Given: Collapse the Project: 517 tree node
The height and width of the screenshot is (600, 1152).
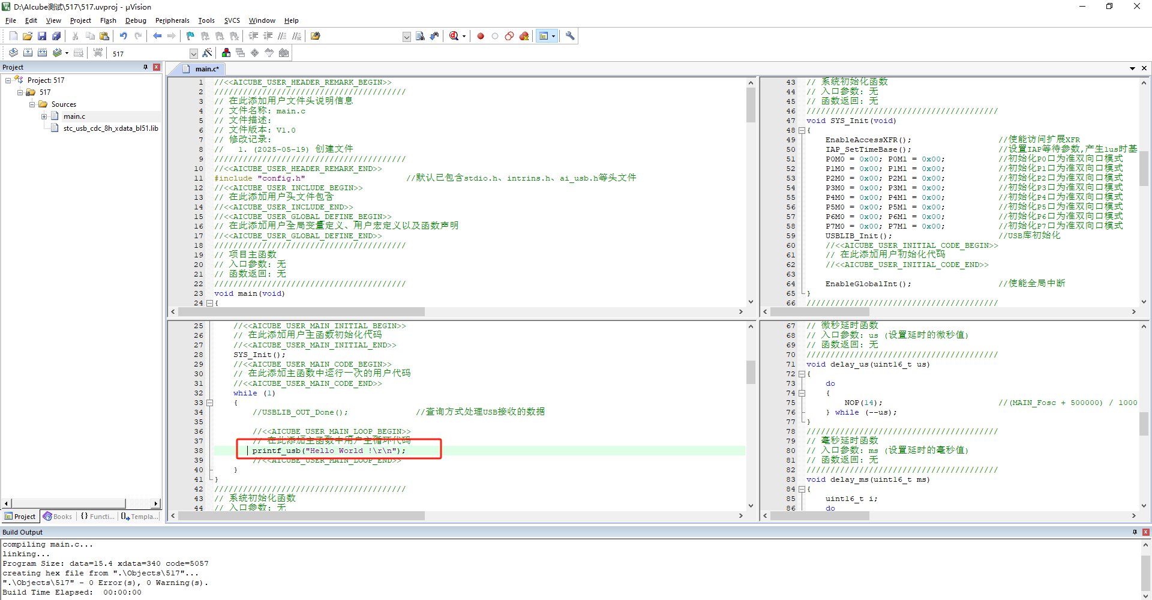Looking at the screenshot, I should (8, 80).
